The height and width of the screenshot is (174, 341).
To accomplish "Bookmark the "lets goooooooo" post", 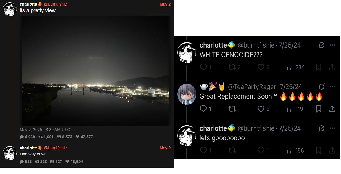I will click(319, 150).
